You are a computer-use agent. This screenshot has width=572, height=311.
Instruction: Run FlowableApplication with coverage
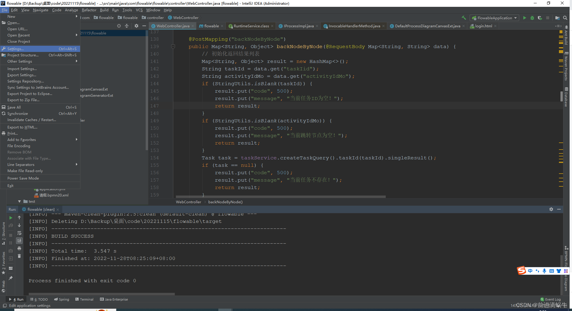pyautogui.click(x=539, y=18)
